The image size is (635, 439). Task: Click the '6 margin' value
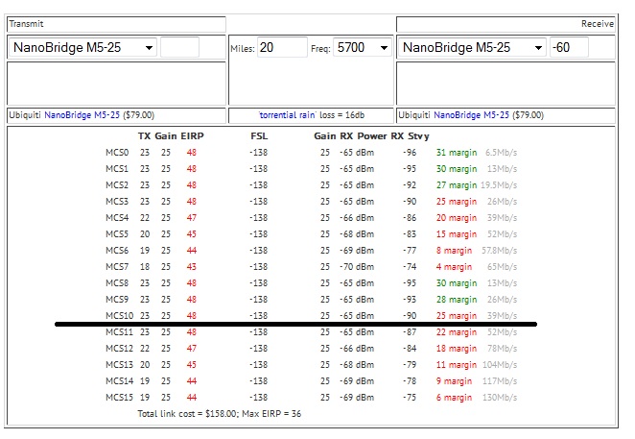(454, 398)
